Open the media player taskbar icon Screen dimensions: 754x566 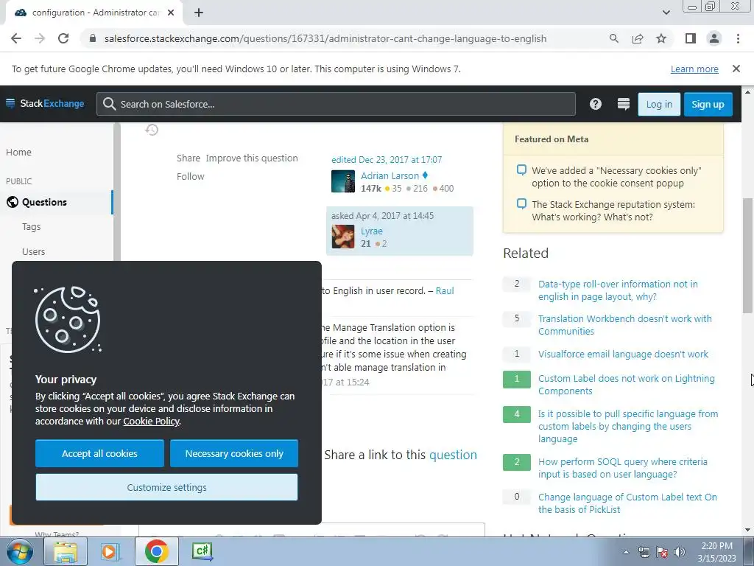pyautogui.click(x=109, y=551)
